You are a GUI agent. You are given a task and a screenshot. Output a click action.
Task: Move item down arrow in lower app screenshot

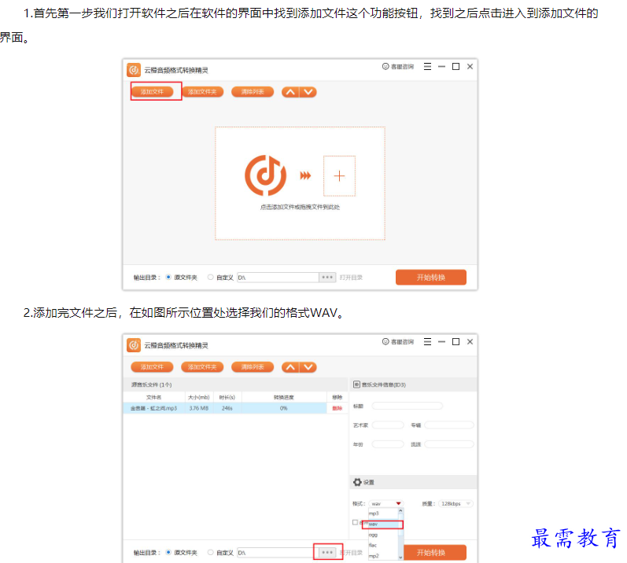[308, 368]
